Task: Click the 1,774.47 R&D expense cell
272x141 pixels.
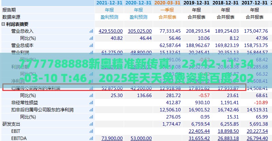Action: coord(172,124)
